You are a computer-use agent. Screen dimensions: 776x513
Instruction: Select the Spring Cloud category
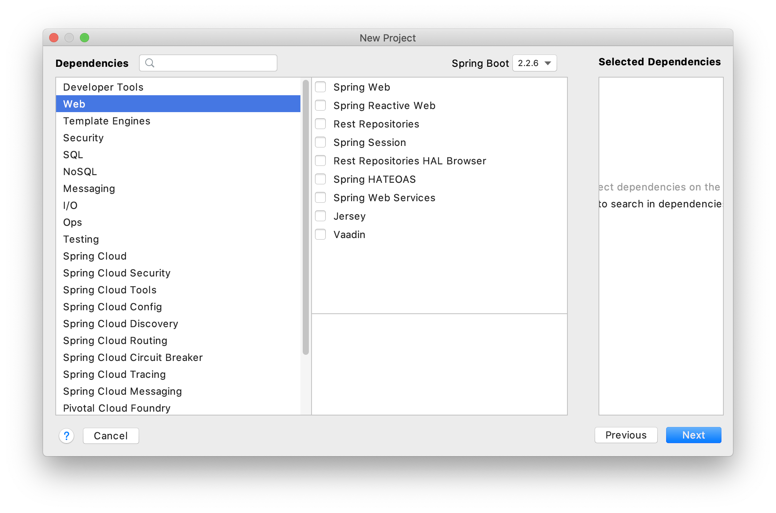tap(178, 256)
